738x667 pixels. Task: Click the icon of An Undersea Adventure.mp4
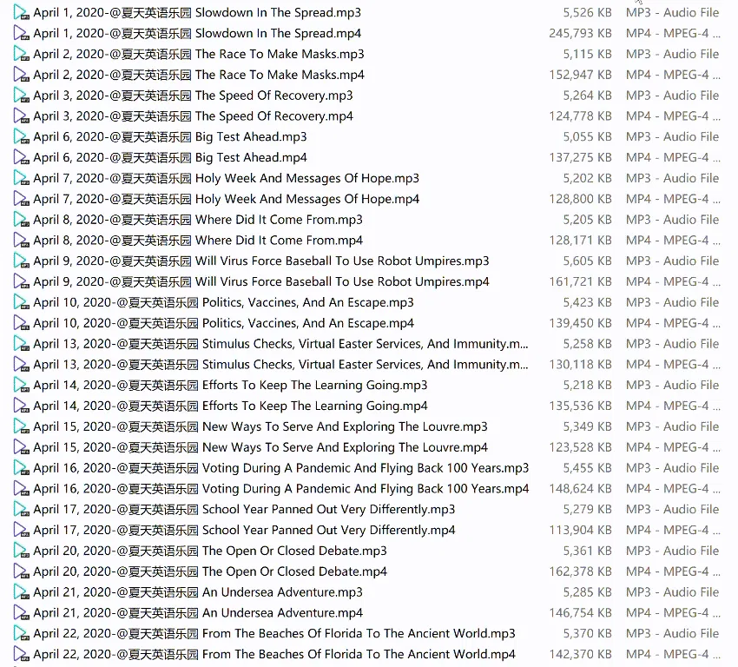pyautogui.click(x=21, y=613)
